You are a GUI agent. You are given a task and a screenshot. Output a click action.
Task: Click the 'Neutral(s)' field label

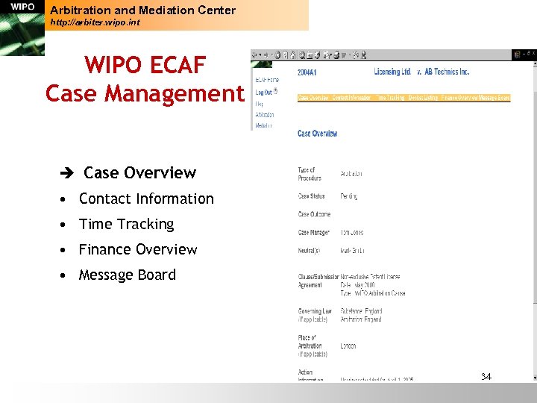point(309,251)
